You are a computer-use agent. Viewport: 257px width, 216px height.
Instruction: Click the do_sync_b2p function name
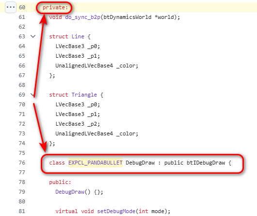[82, 17]
